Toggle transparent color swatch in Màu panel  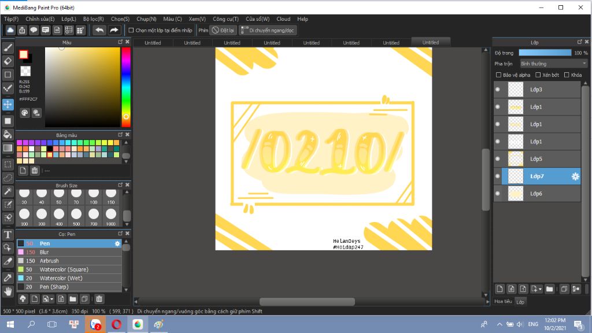tap(25, 71)
